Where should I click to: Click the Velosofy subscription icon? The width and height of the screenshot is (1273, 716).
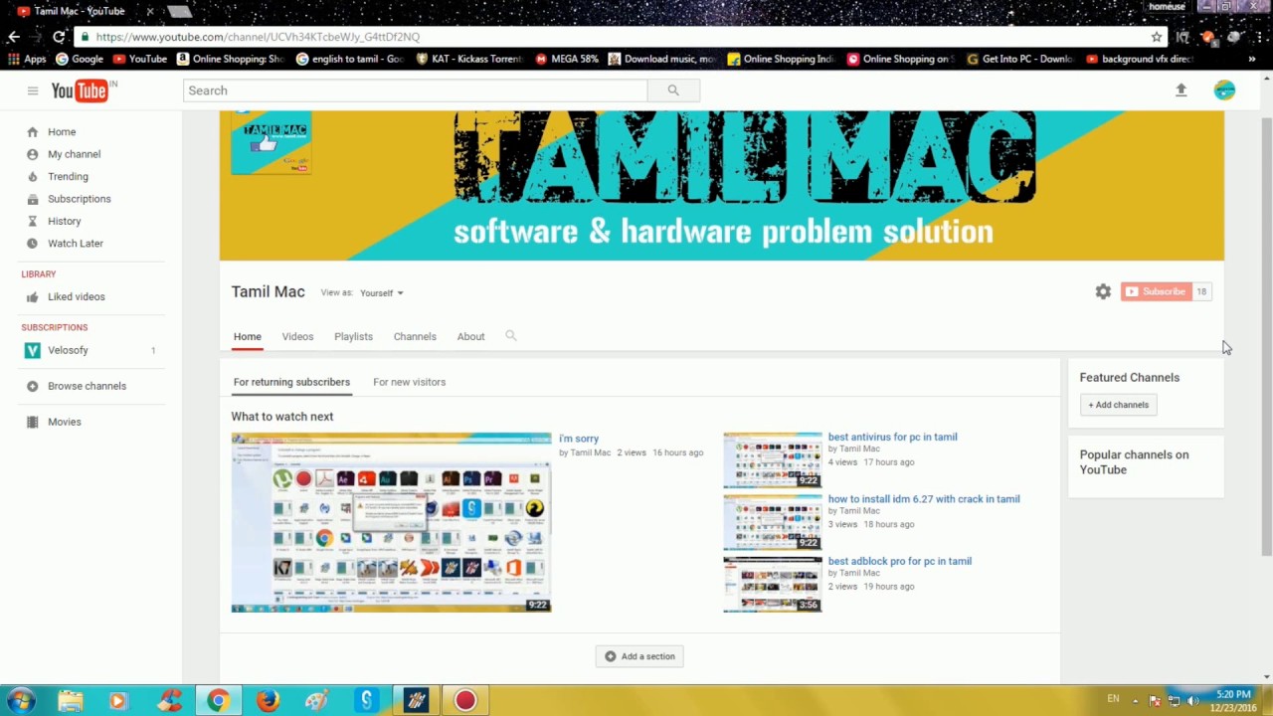pyautogui.click(x=32, y=350)
